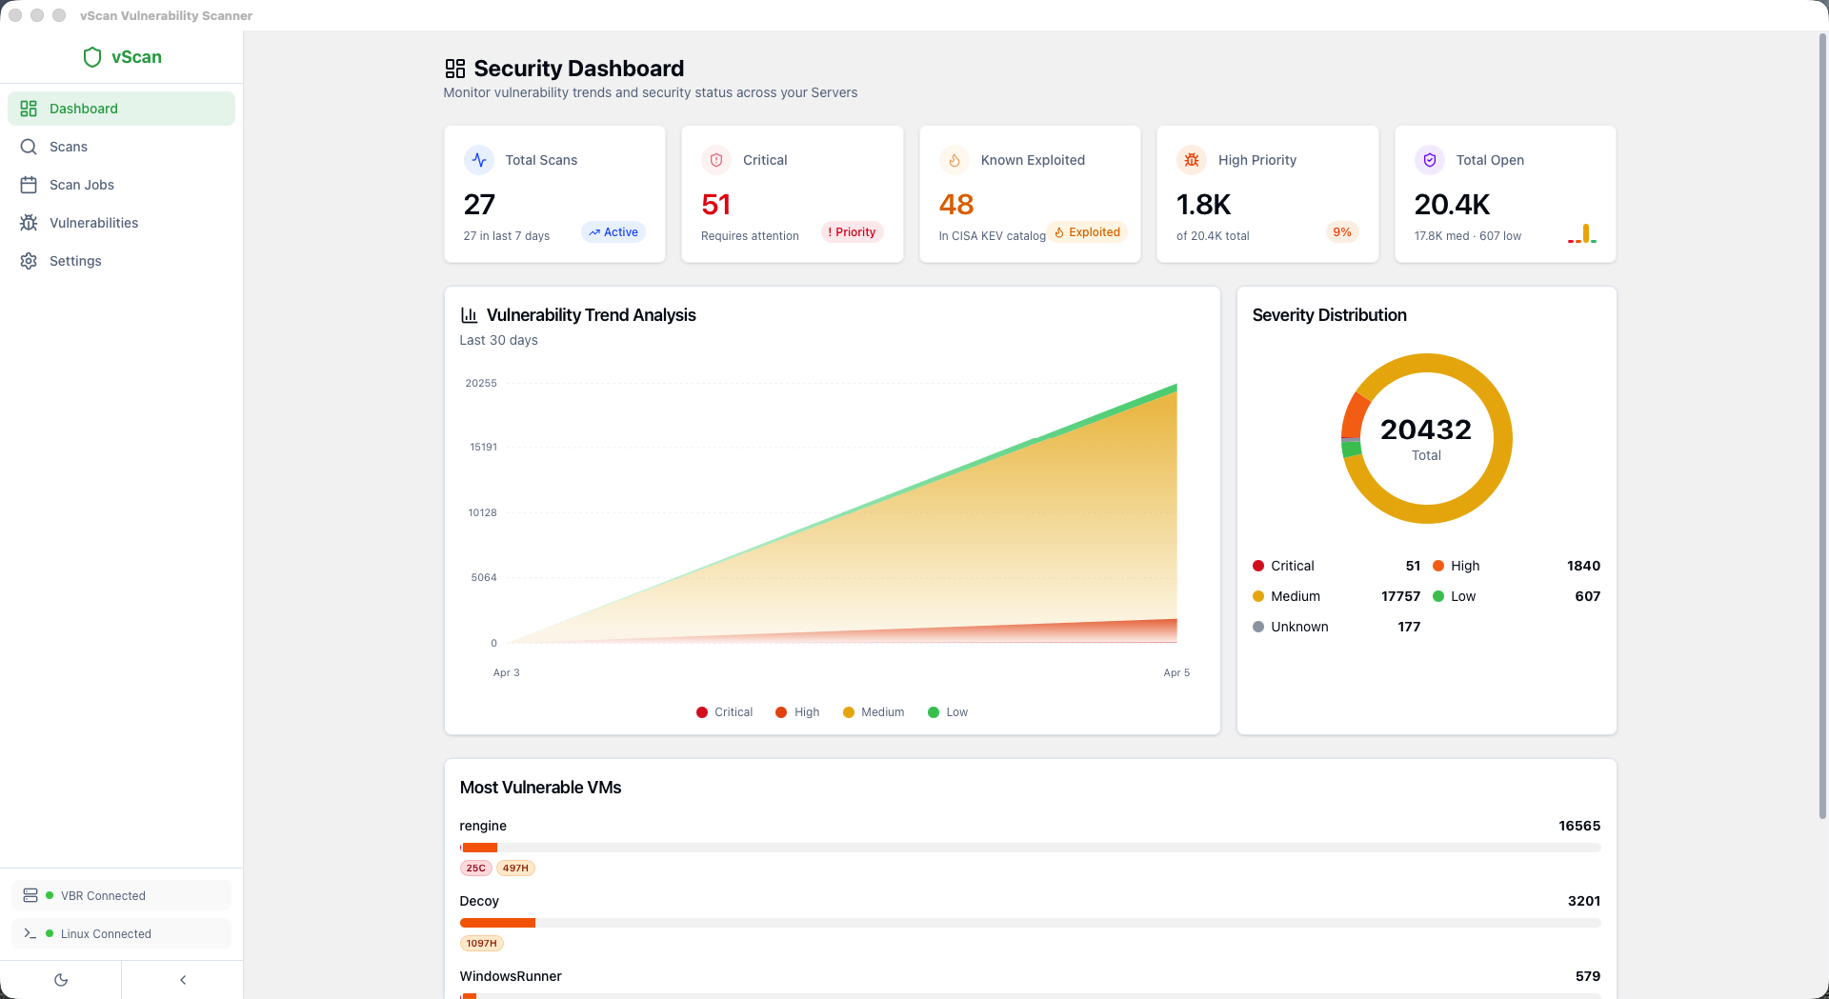This screenshot has width=1829, height=999.
Task: Click the High Priority bug icon
Action: click(1192, 160)
